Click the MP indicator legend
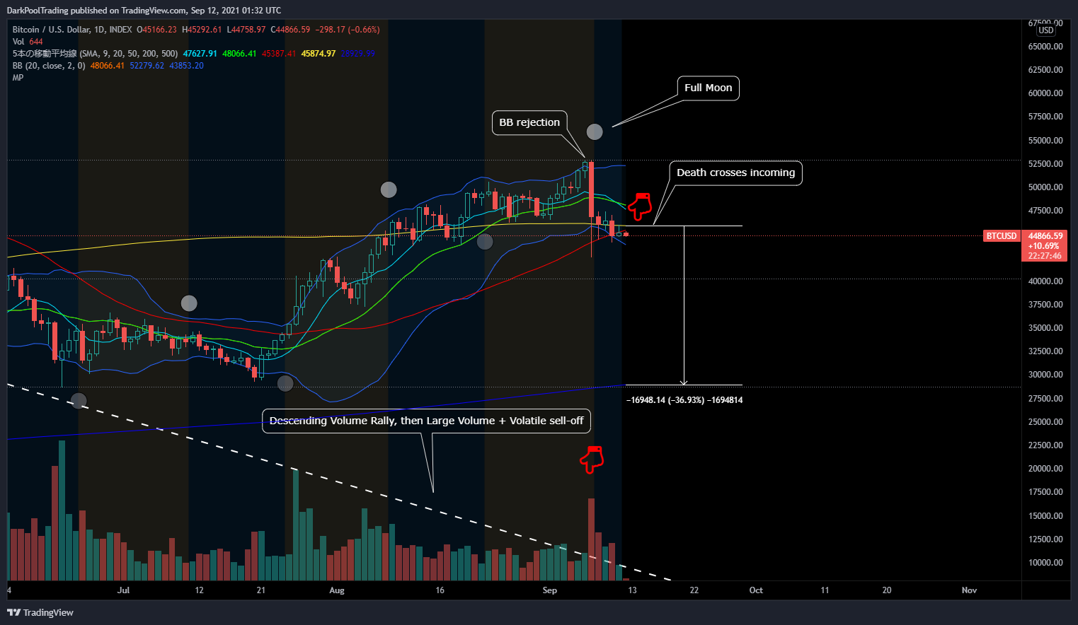The image size is (1078, 625). click(18, 78)
